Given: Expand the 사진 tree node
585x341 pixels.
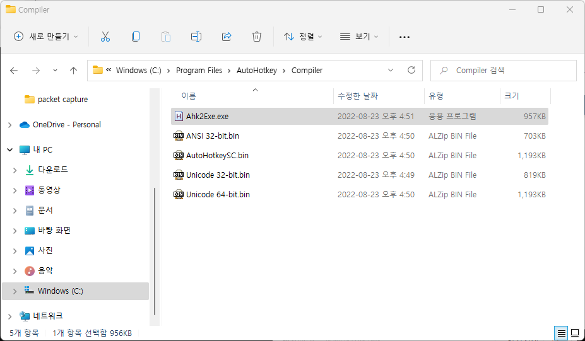Looking at the screenshot, I should pyautogui.click(x=15, y=251).
